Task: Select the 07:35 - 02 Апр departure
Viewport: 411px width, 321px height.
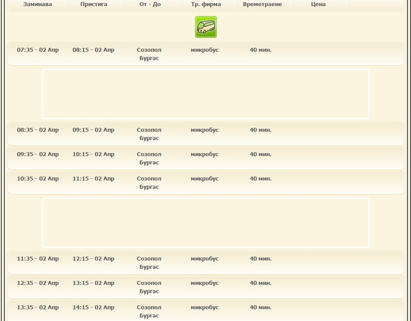Action: tap(38, 50)
